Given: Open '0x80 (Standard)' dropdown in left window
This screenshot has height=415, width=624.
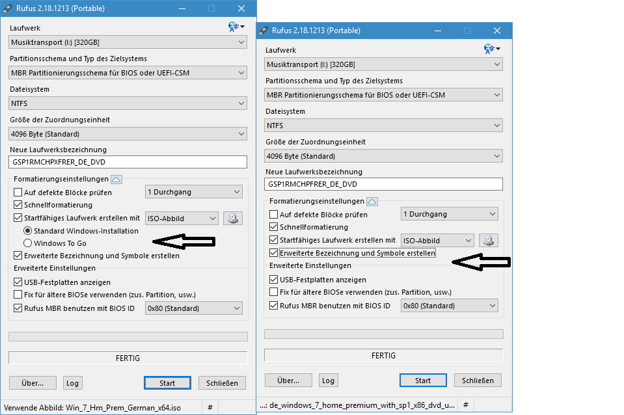Looking at the screenshot, I should [x=194, y=308].
